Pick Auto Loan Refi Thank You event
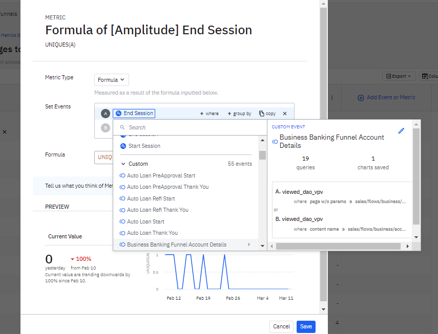 coord(158,210)
